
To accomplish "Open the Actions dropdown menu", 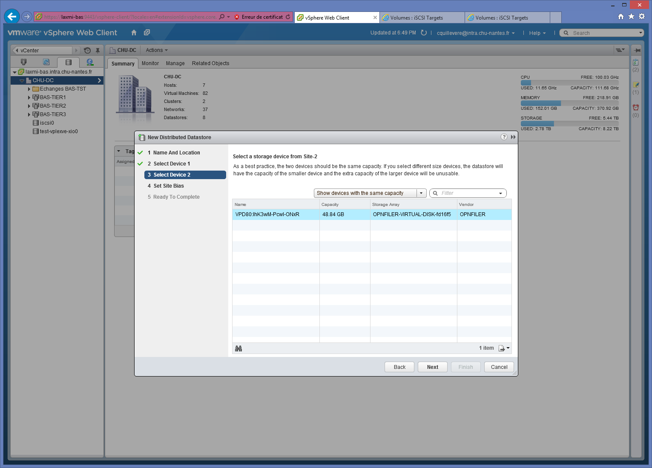I will coord(157,50).
